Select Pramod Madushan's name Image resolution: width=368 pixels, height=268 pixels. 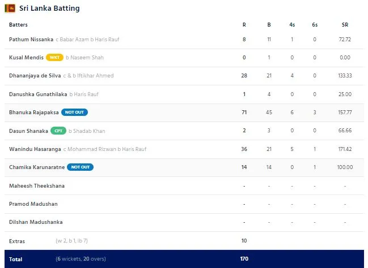pos(33,204)
